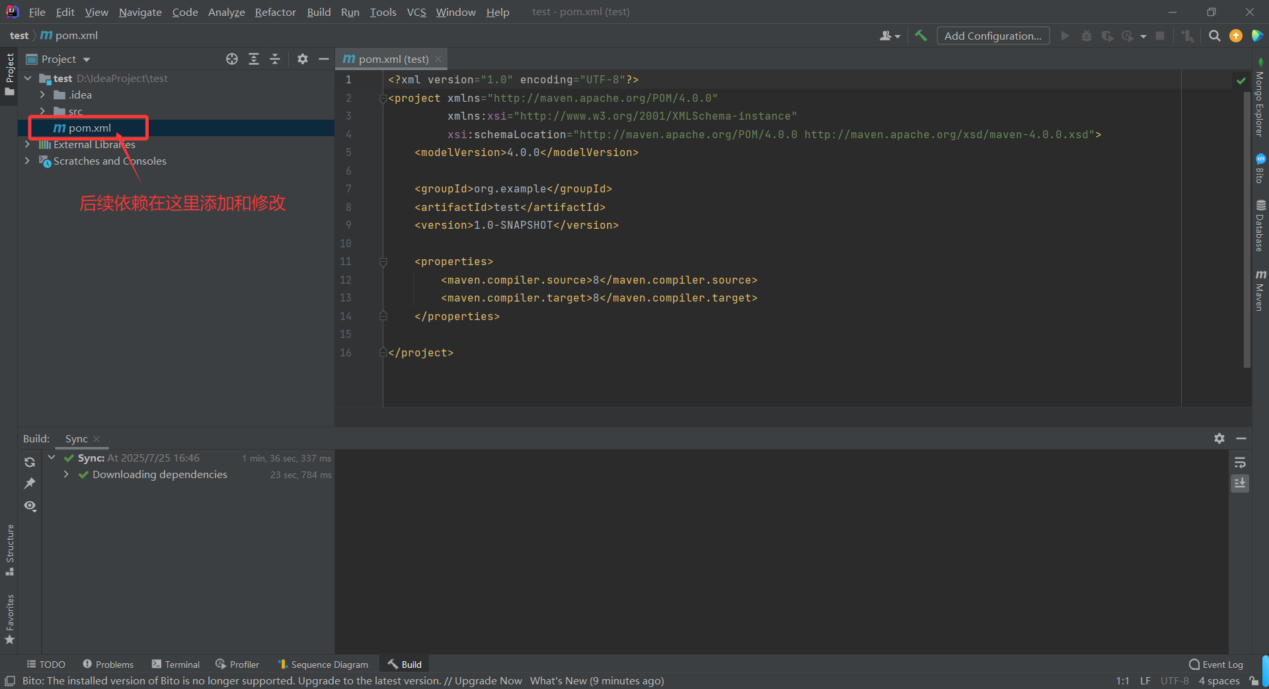Collapse the test project root node

click(28, 78)
